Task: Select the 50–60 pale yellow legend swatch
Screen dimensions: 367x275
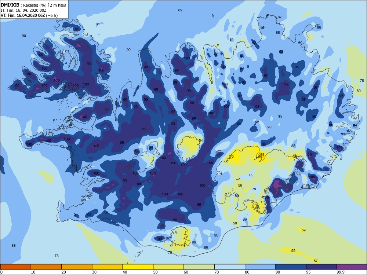Action: (x=168, y=267)
